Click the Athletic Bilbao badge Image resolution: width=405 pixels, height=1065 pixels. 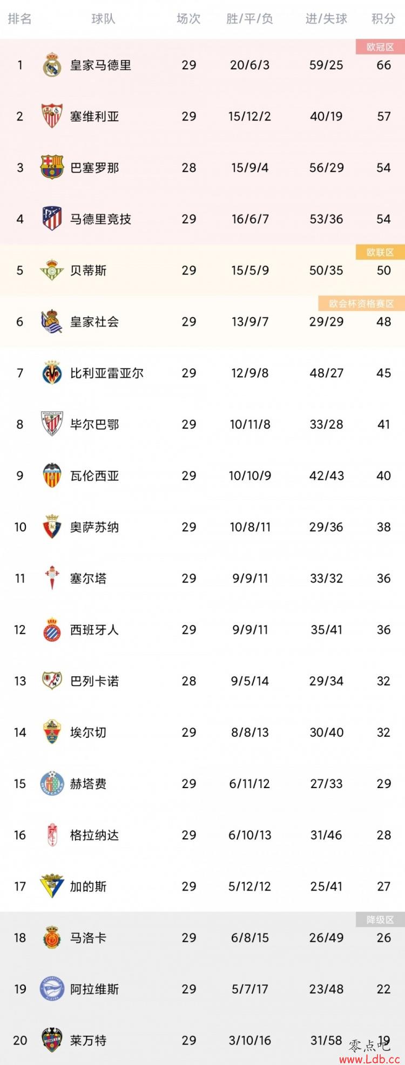[52, 424]
